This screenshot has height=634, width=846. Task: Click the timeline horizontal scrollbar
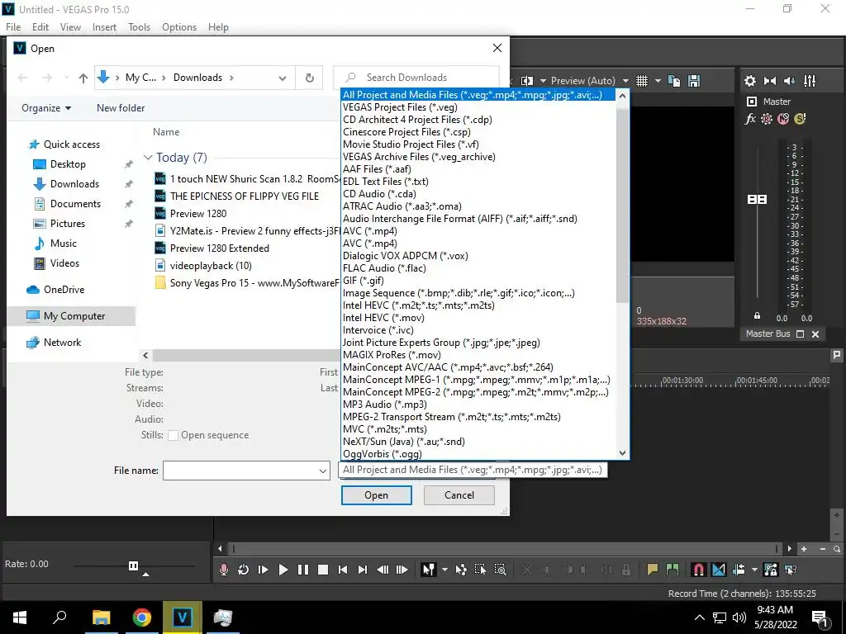coord(505,549)
